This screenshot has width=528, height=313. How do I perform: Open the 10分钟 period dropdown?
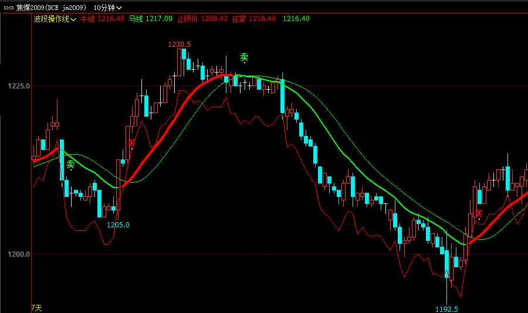tap(108, 8)
